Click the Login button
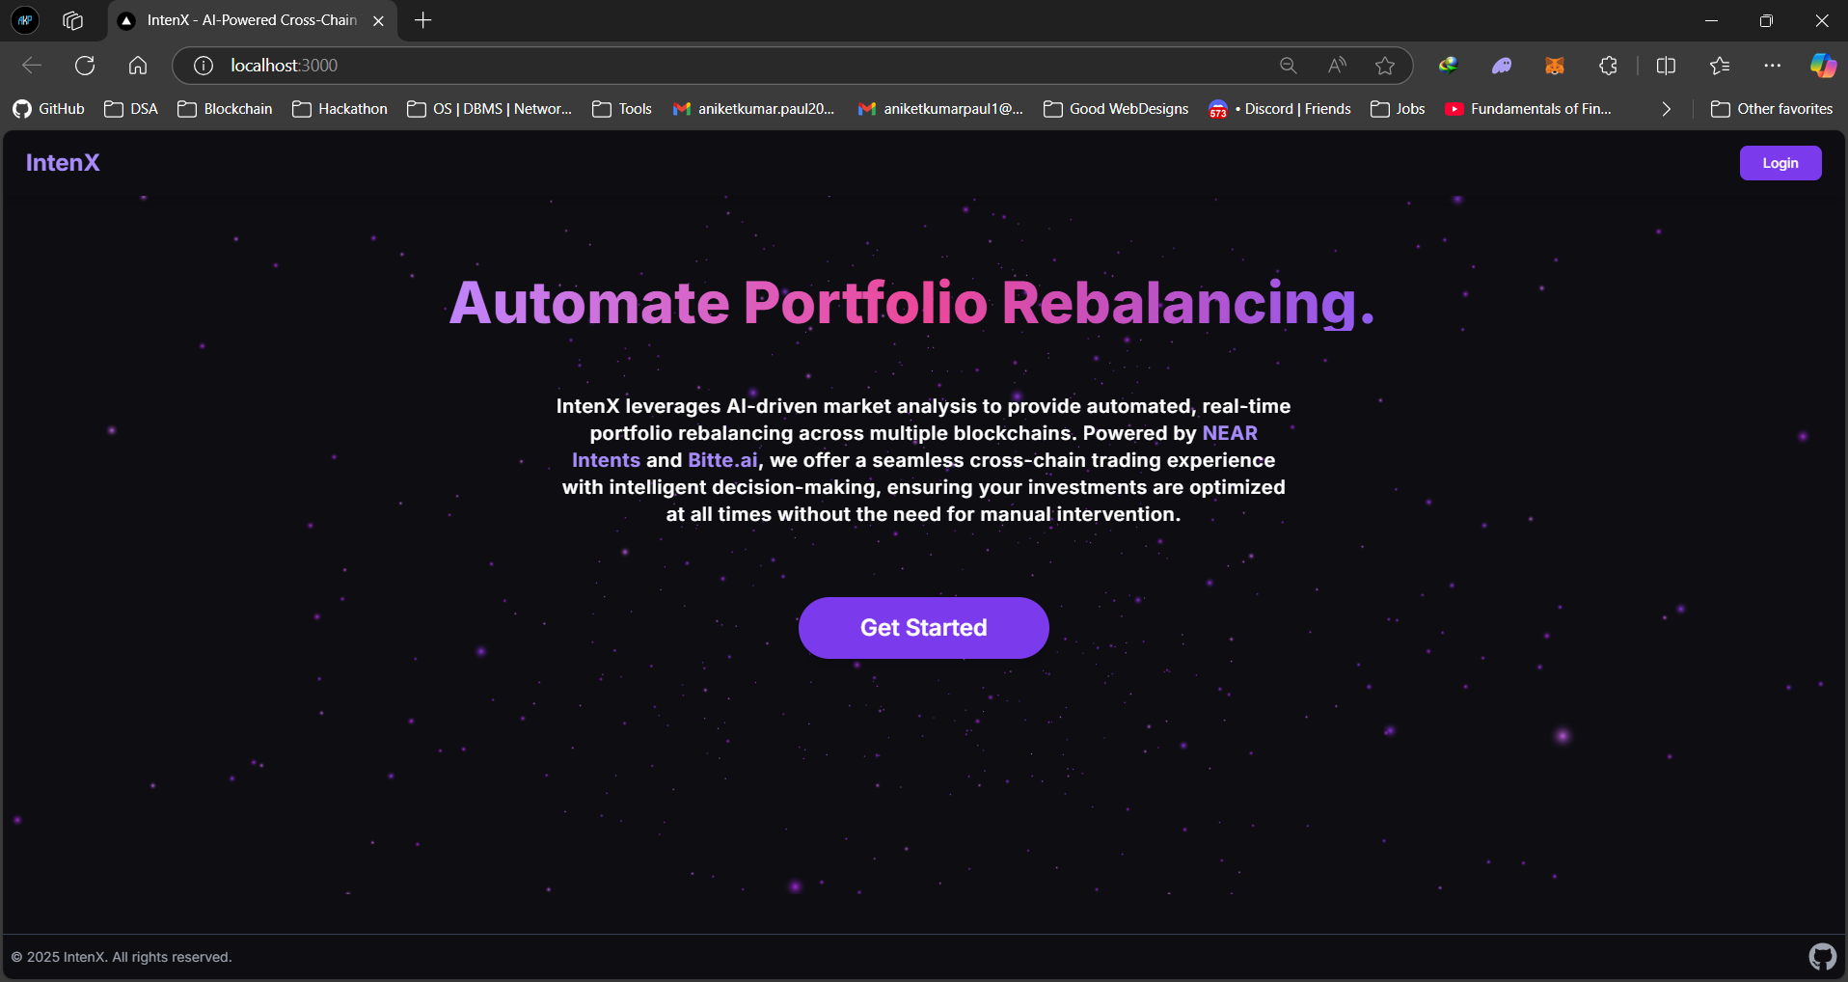 [1780, 163]
